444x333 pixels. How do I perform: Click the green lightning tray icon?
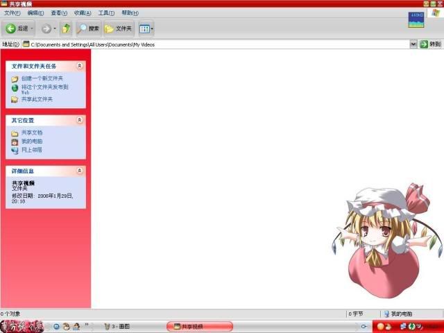pos(411,327)
